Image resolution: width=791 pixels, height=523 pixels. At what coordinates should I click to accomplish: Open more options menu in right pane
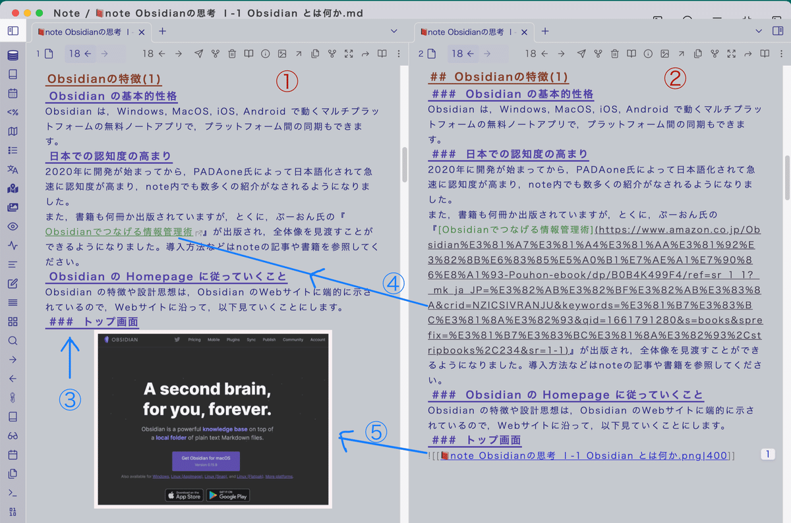pyautogui.click(x=782, y=54)
